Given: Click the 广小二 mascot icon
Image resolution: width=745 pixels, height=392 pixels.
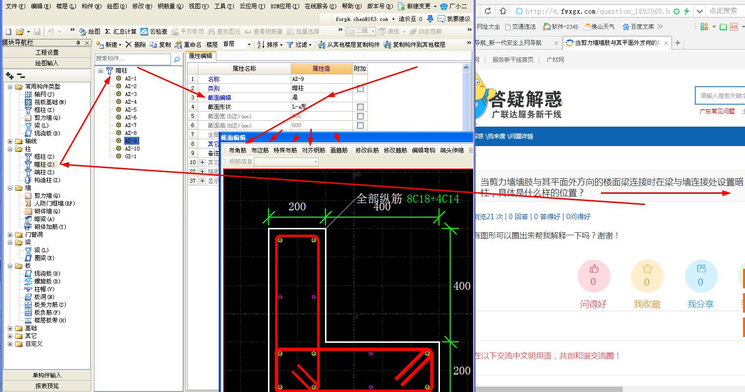Looking at the screenshot, I should pos(443,6).
